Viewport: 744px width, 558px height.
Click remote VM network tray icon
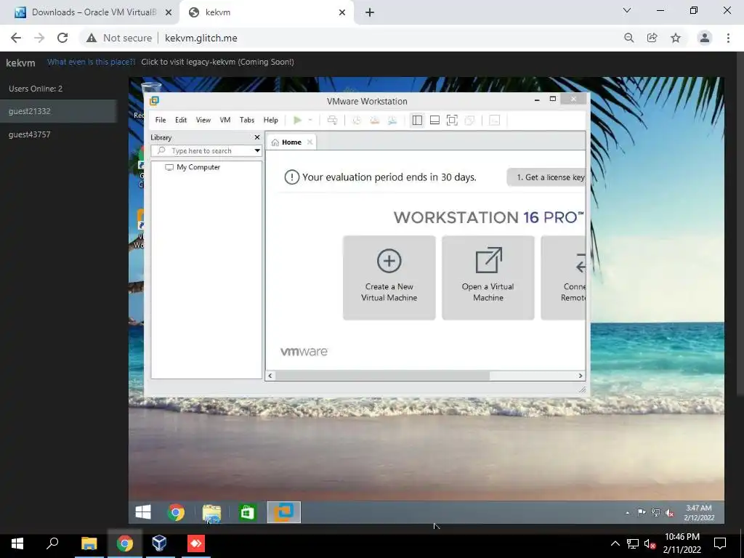(x=656, y=512)
